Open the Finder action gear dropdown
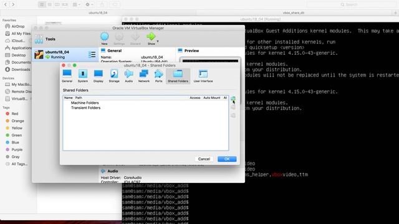This screenshot has height=224, width=399. click(90, 4)
